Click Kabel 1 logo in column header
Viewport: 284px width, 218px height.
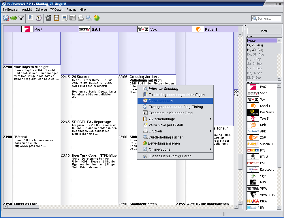198,29
